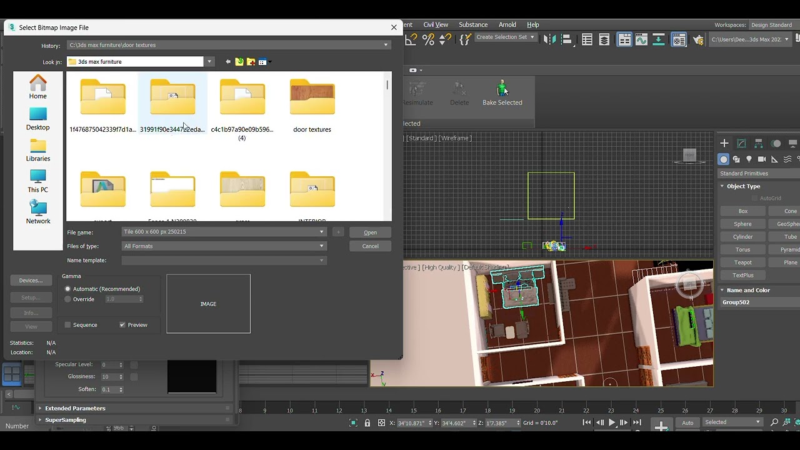Viewport: 800px width, 450px height.
Task: Open the Layer Explorer icon
Action: click(604, 40)
